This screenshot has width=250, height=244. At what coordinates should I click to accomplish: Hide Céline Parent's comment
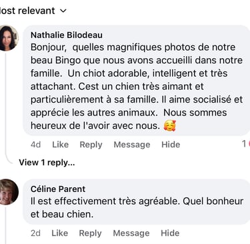170,233
